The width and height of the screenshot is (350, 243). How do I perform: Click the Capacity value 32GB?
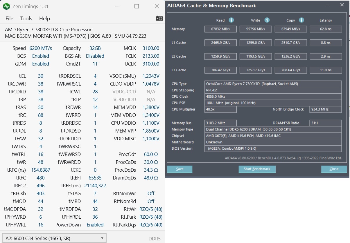95,48
